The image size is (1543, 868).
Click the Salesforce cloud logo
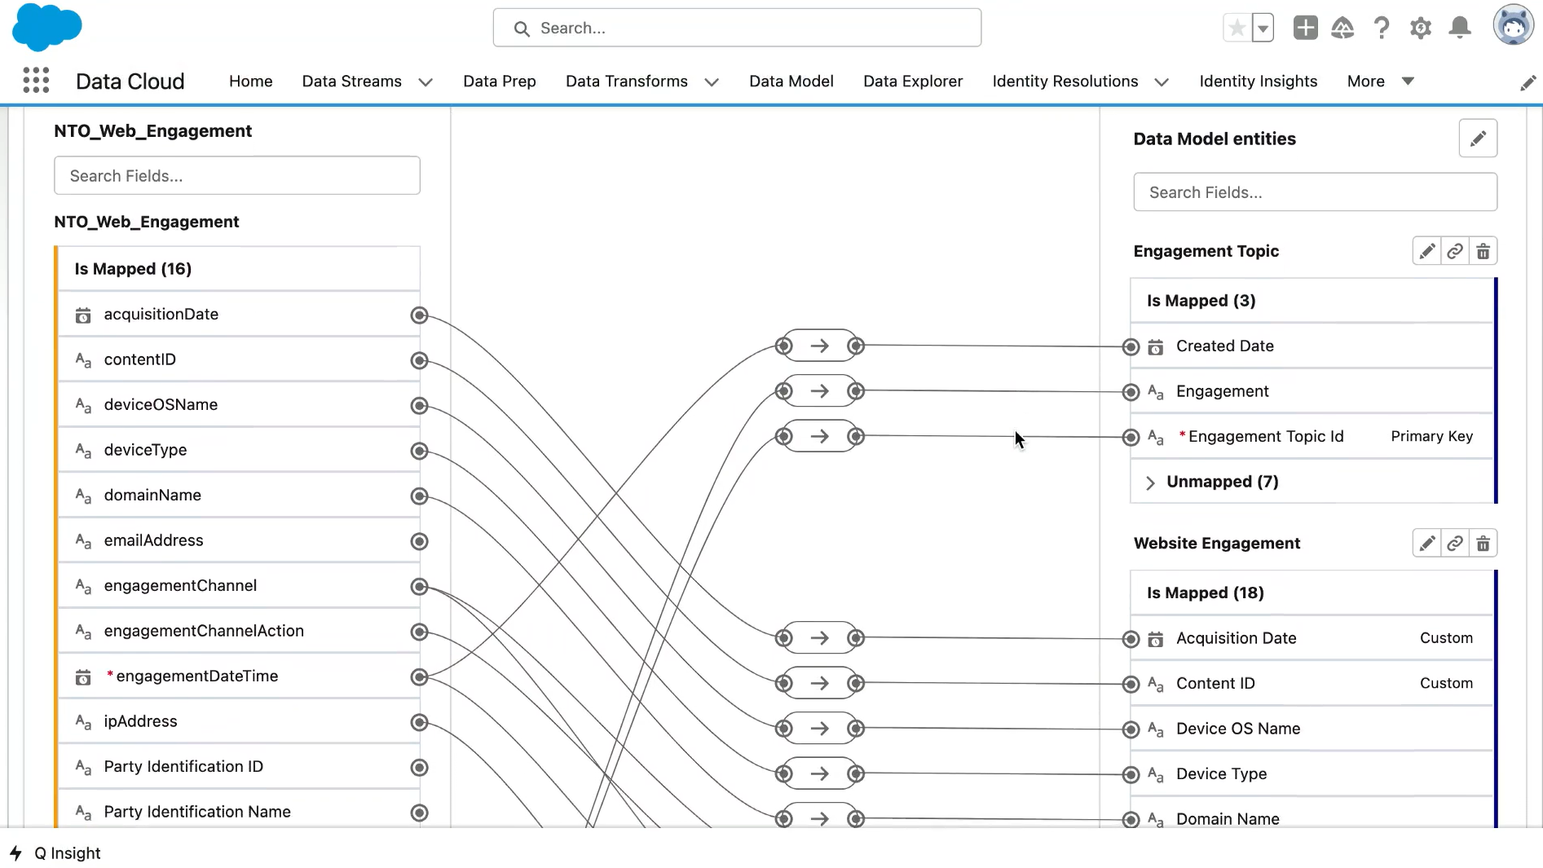(47, 27)
